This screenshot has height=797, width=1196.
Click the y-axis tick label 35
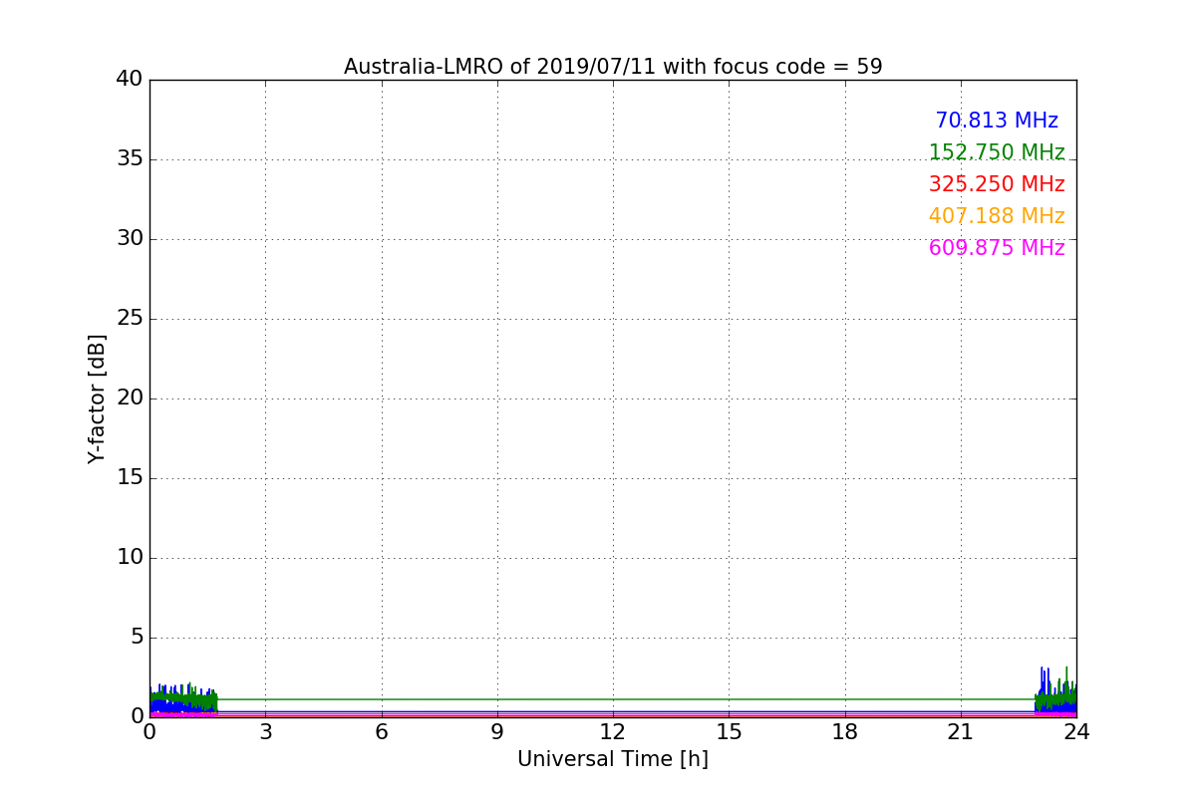[x=130, y=159]
